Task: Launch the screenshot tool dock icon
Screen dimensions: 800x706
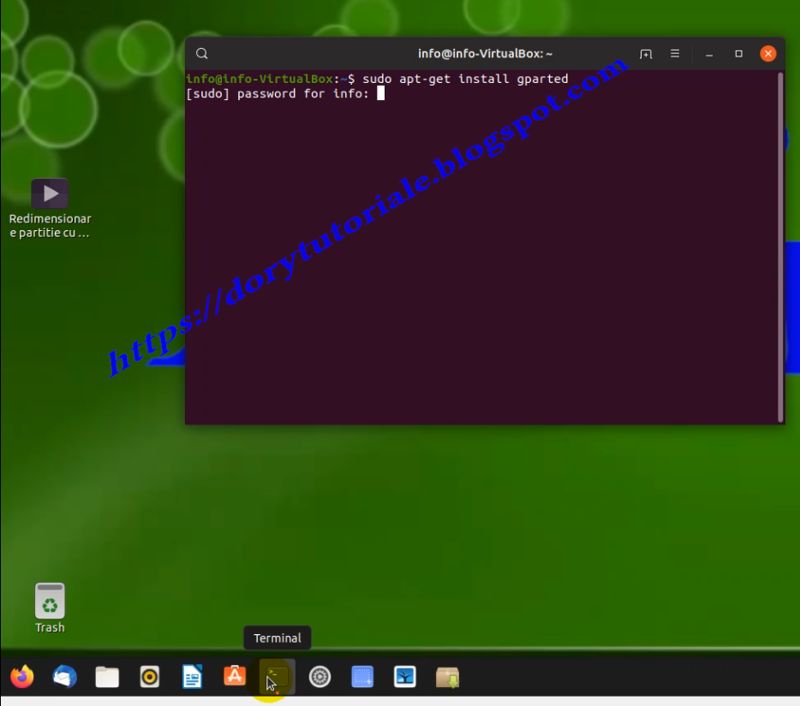Action: click(362, 677)
